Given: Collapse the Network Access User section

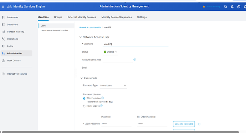Looking at the screenshot, I should [x=80, y=37].
